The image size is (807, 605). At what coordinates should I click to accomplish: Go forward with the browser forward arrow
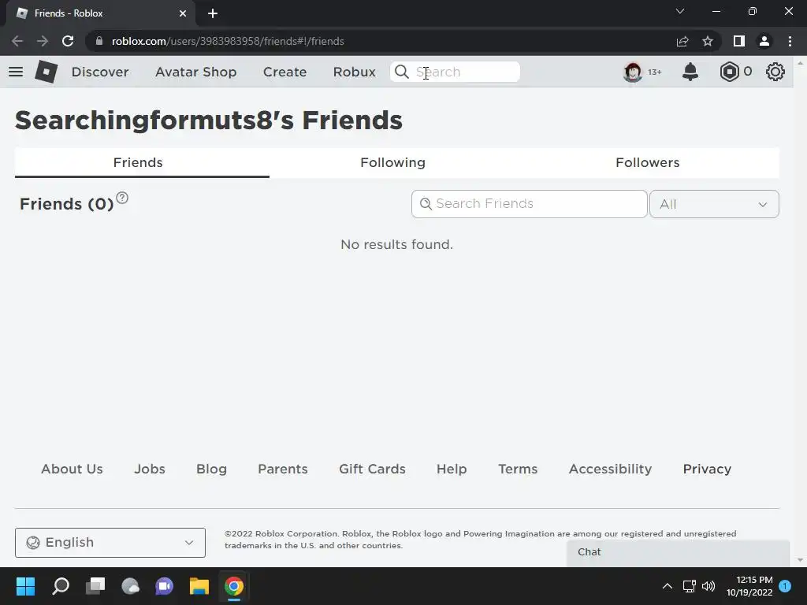click(x=43, y=41)
